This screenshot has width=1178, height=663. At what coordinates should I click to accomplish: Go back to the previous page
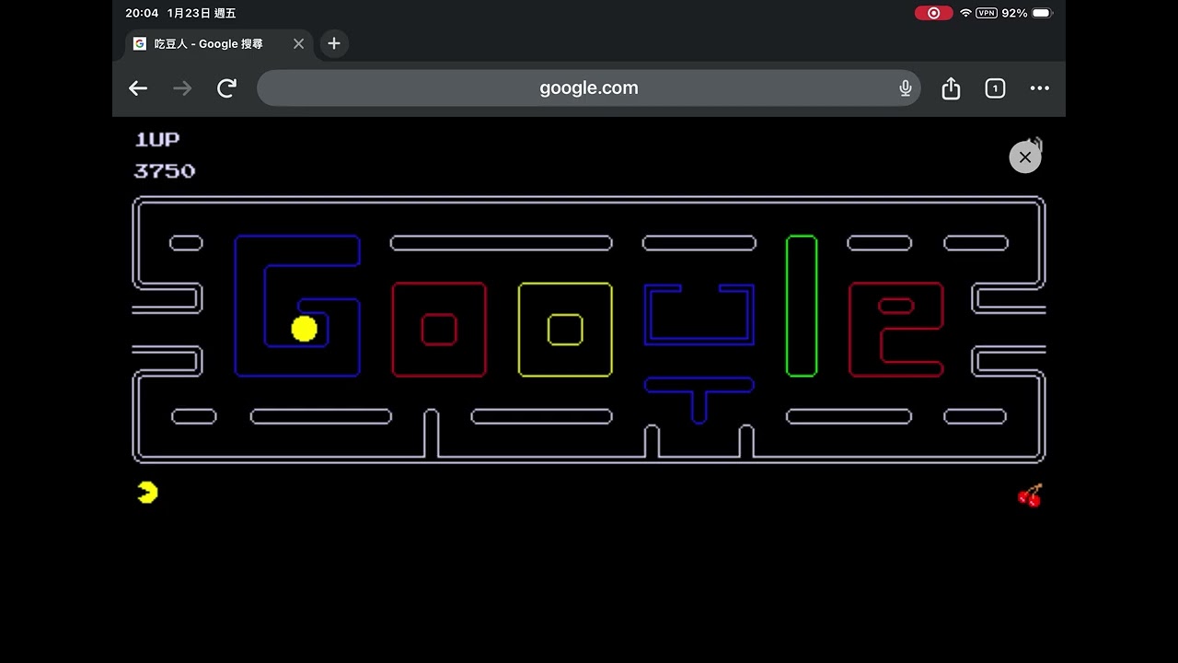[x=138, y=88]
